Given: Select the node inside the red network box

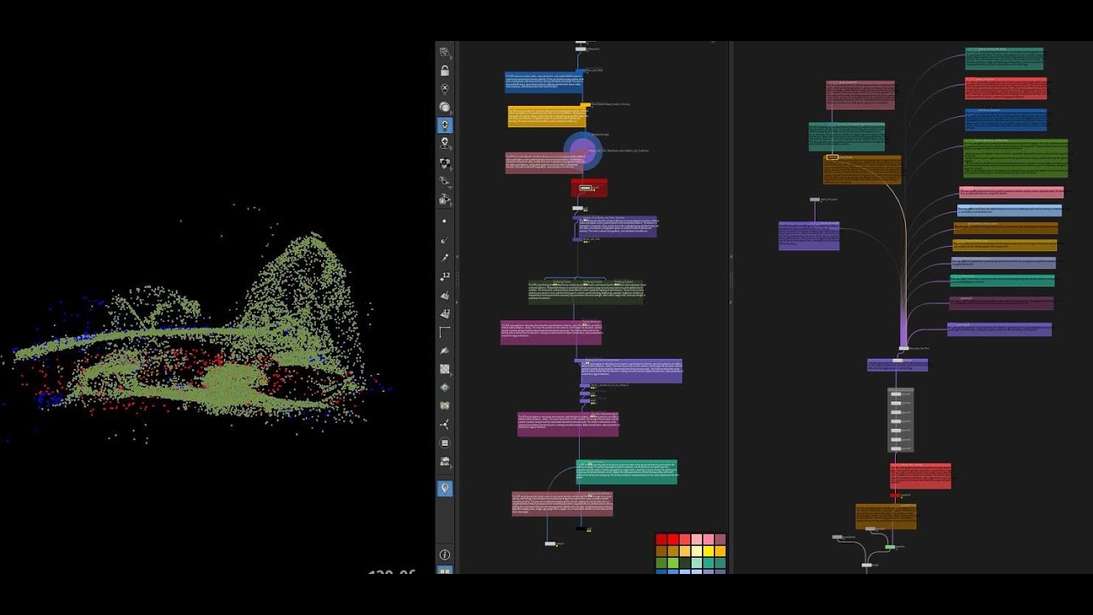Looking at the screenshot, I should click(x=586, y=188).
